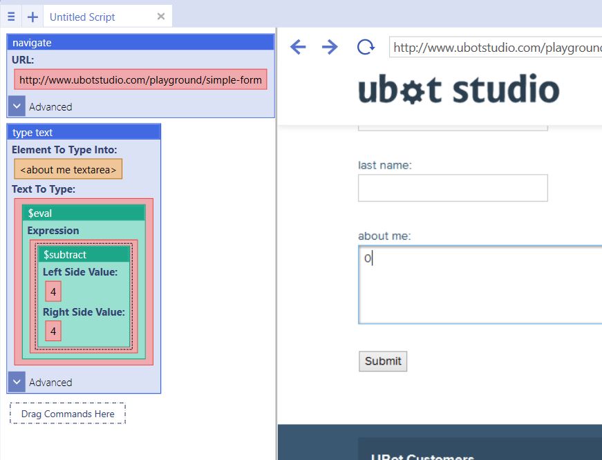This screenshot has height=460, width=602.
Task: Click the about me textarea element selector
Action: pos(68,169)
